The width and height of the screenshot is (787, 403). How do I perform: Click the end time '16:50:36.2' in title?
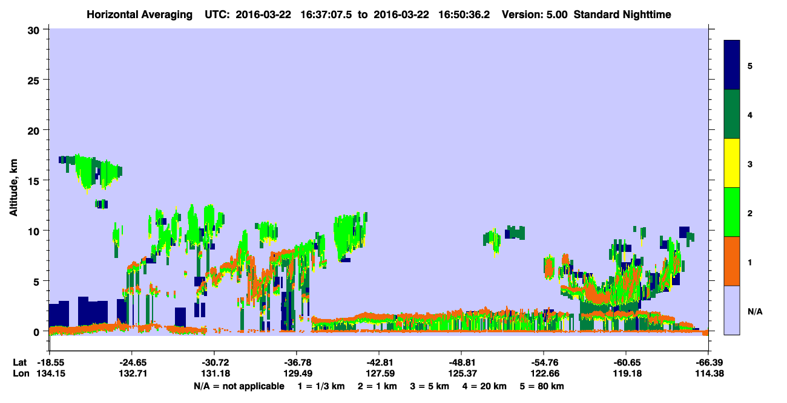(x=465, y=15)
